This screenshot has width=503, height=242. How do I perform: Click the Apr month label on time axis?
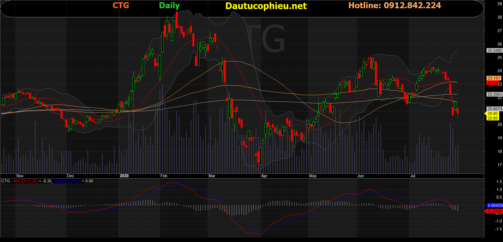click(x=264, y=176)
